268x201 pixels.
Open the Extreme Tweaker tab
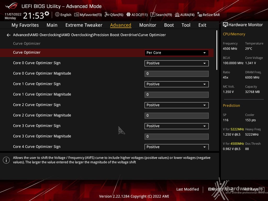(x=84, y=25)
